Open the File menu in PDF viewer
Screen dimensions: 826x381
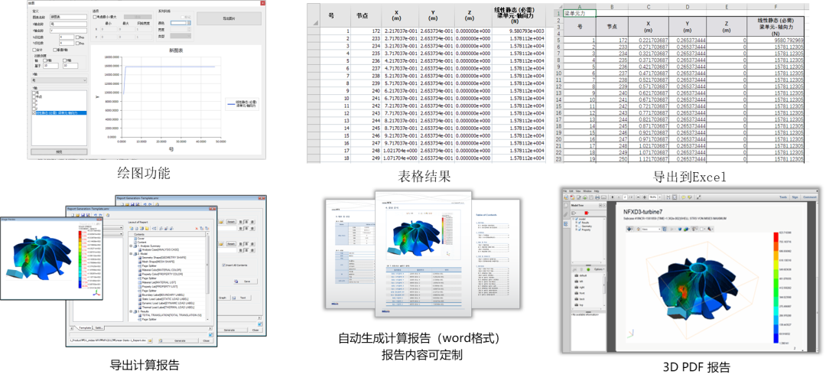click(564, 191)
